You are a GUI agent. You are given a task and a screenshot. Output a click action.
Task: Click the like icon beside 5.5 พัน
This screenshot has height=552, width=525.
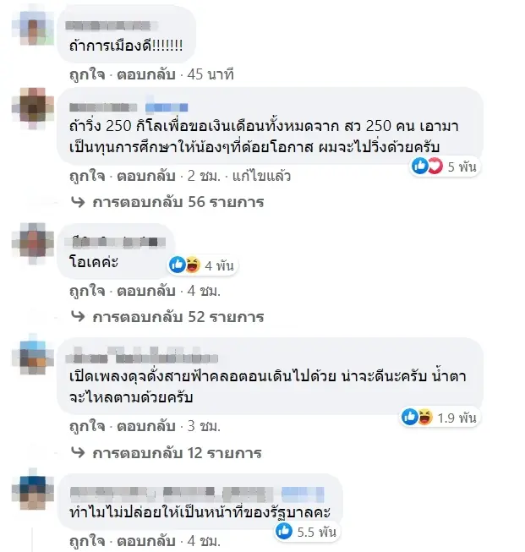click(284, 531)
